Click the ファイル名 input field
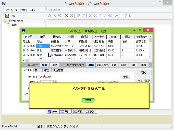This screenshot has width=174, height=130. click(80, 77)
